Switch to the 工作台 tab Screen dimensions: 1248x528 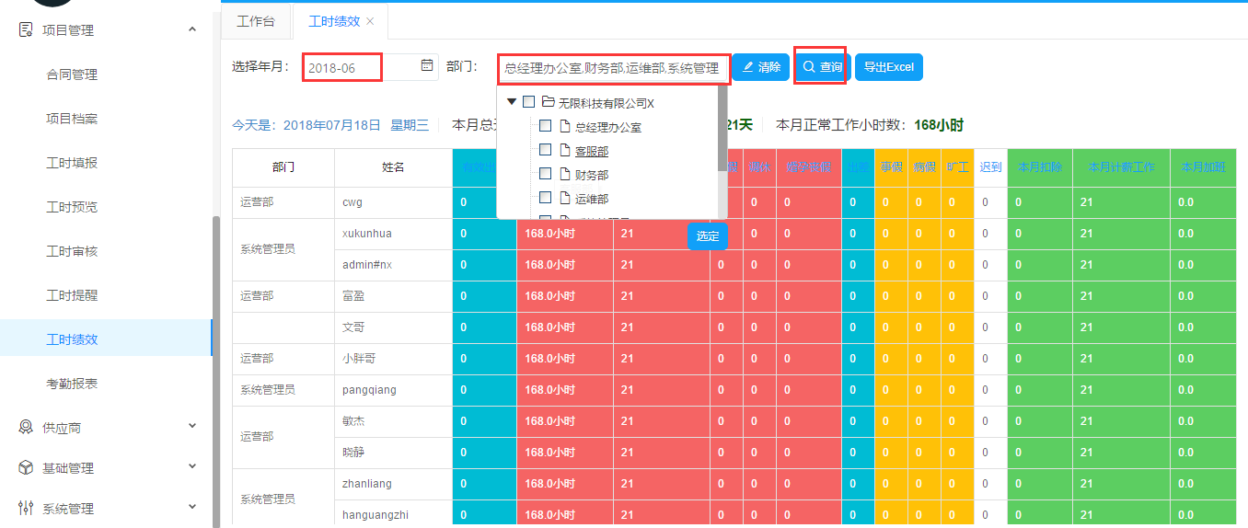(255, 21)
